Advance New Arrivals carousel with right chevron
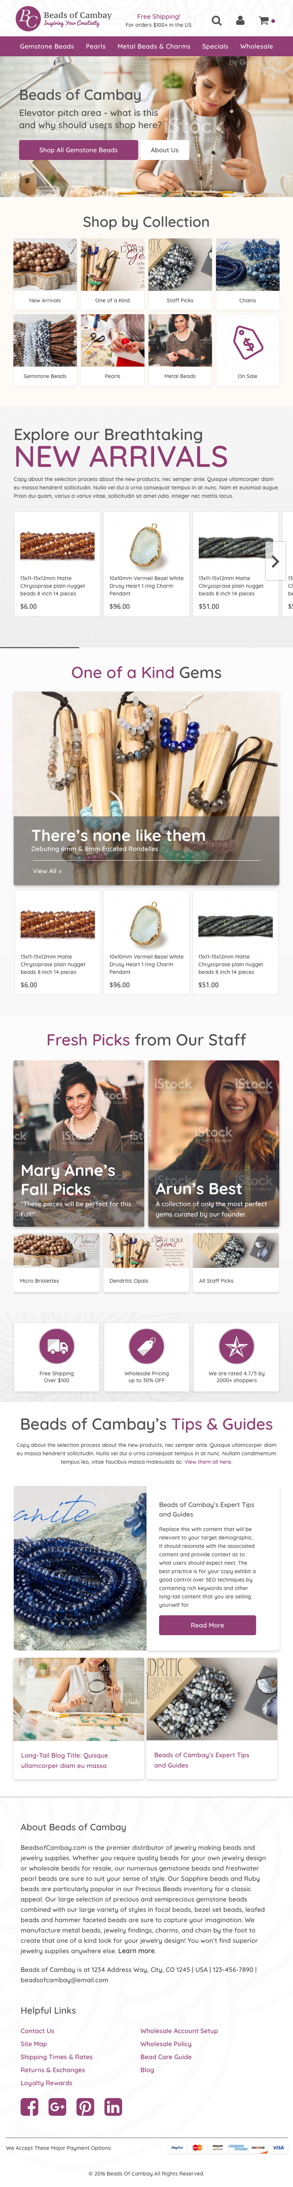This screenshot has width=293, height=2187. pos(274,561)
